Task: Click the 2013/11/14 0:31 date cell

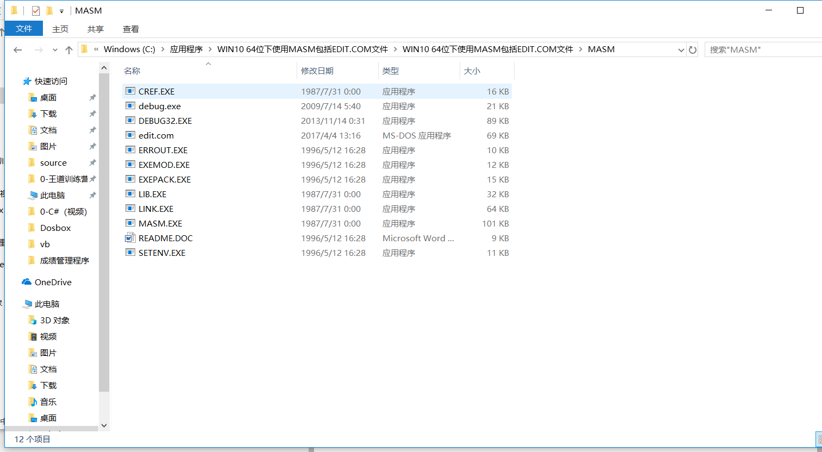Action: coord(333,121)
